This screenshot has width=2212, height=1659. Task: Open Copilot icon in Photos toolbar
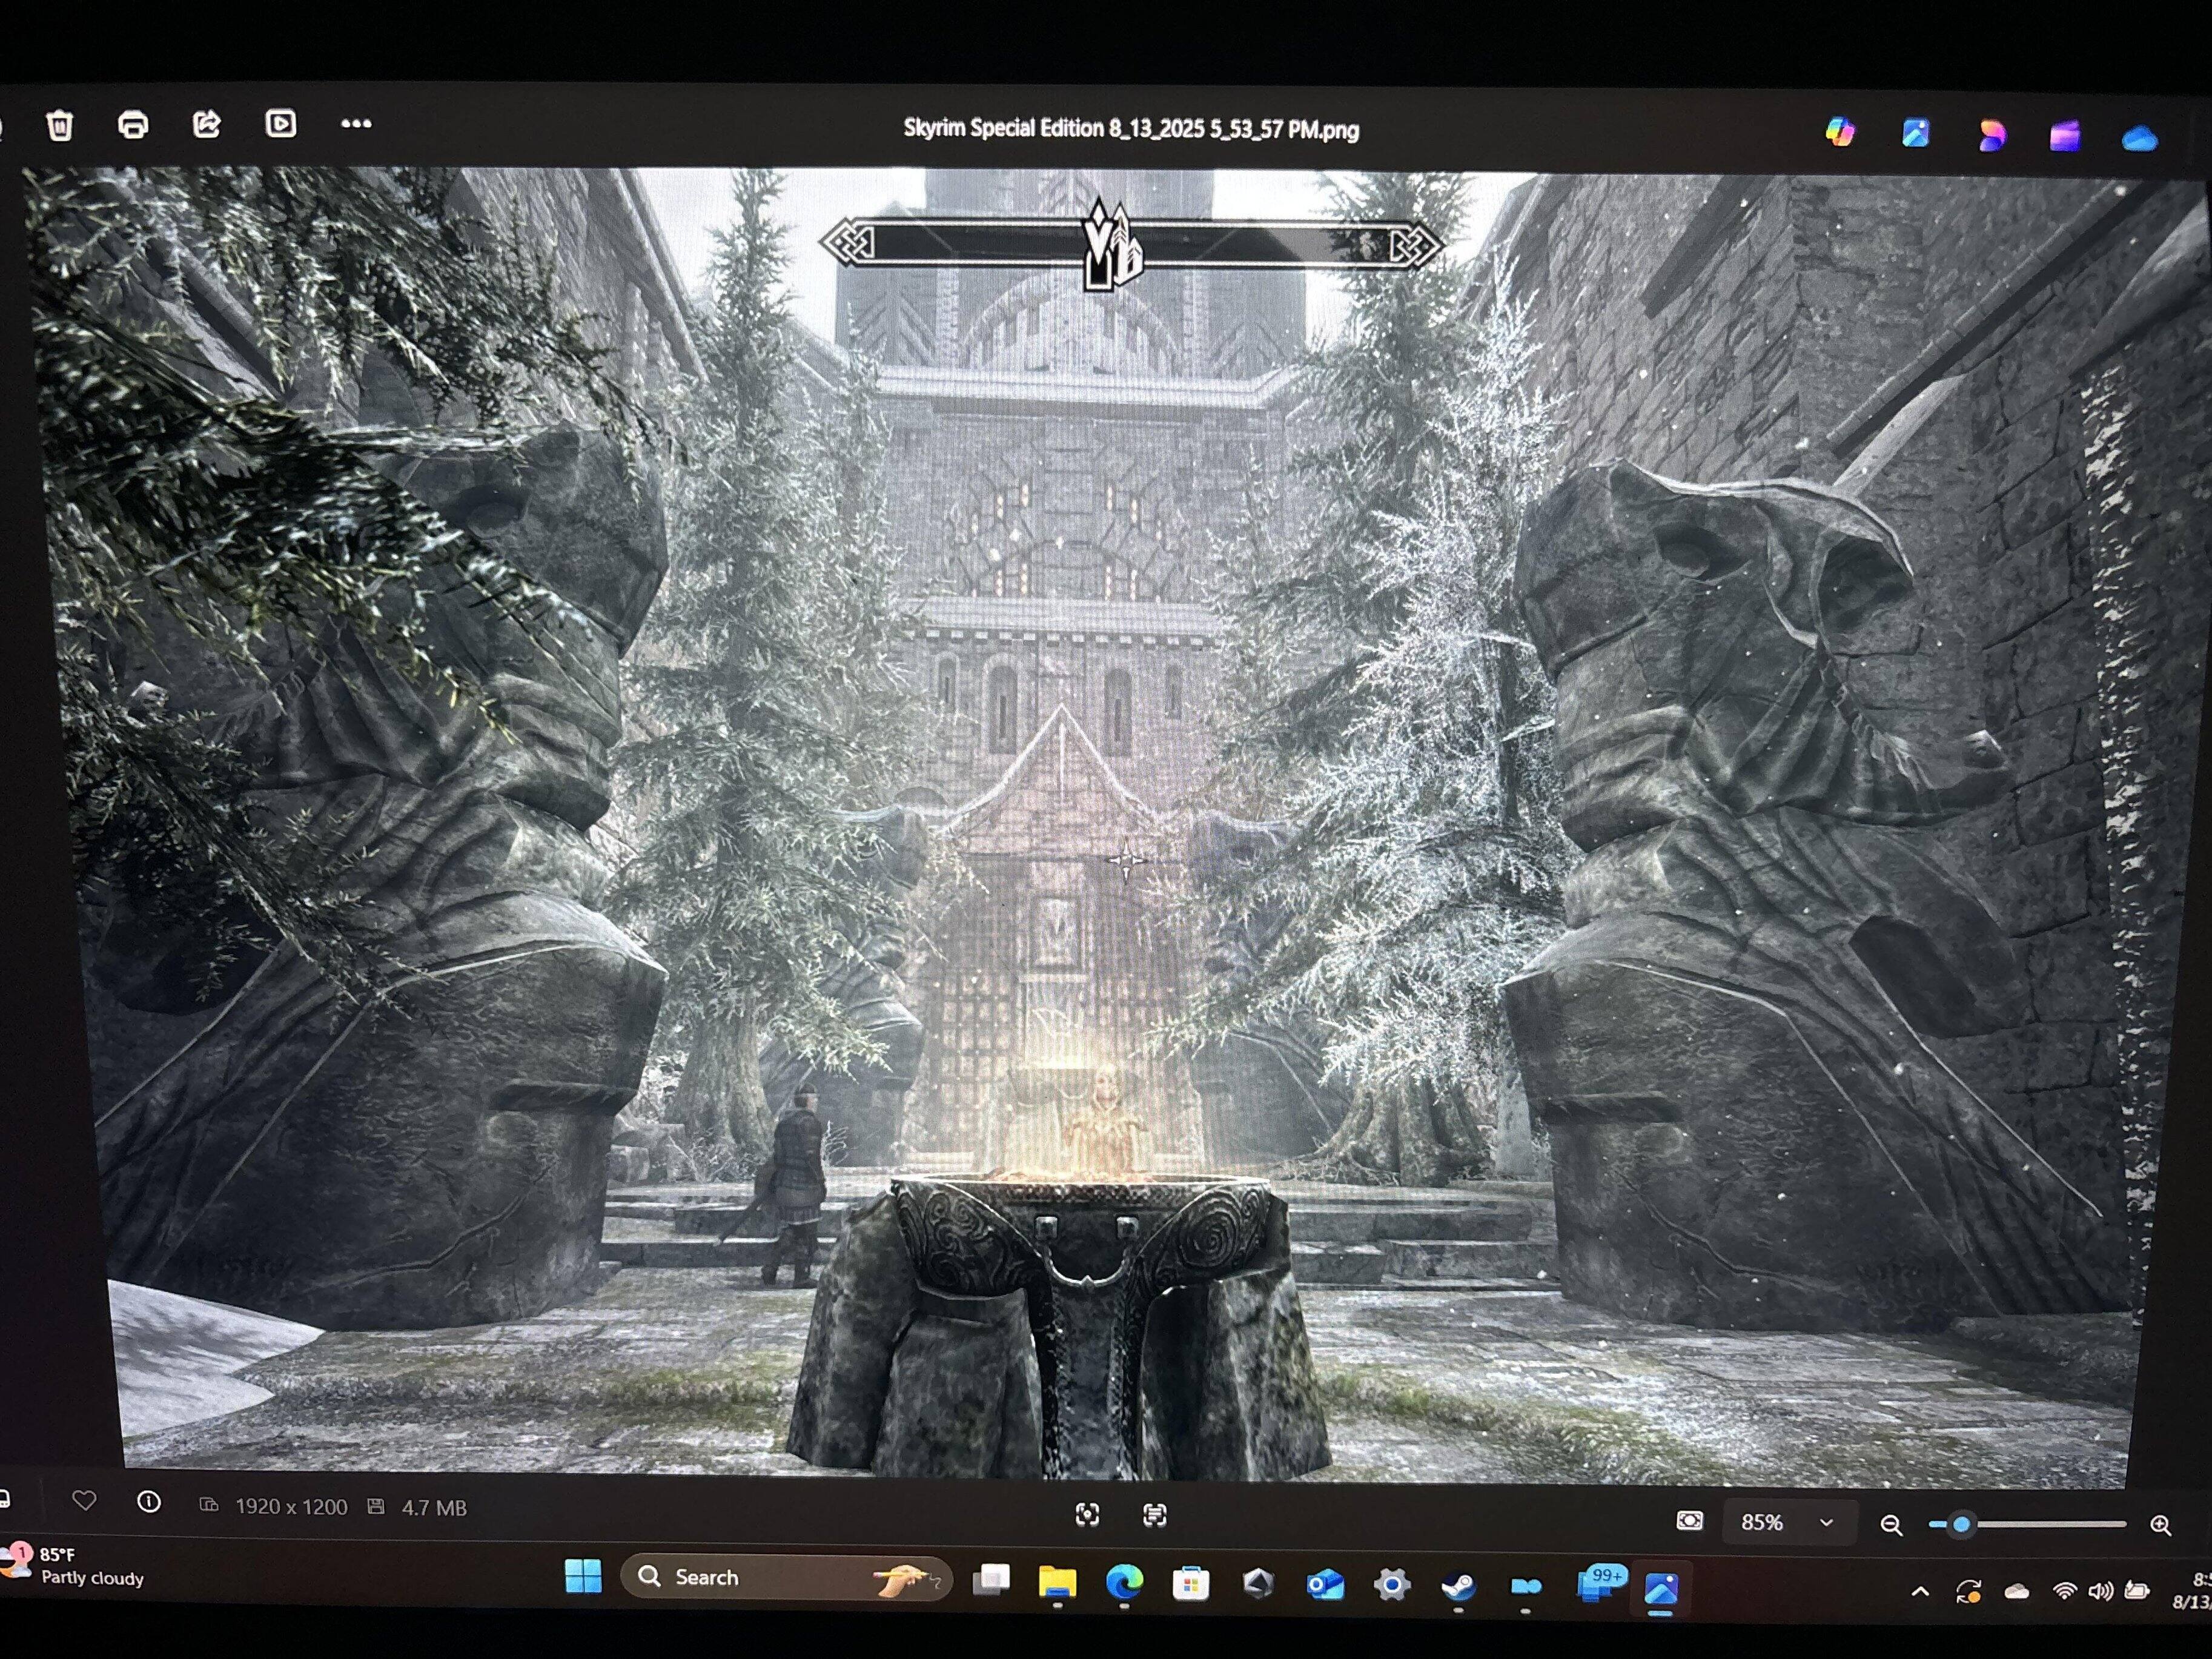point(1840,132)
